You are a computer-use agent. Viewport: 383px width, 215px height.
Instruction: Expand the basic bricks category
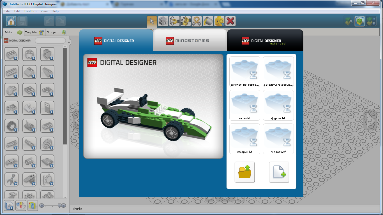(x=11, y=54)
